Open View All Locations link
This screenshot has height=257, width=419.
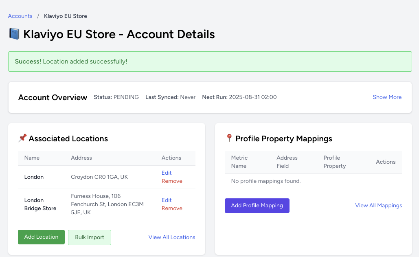(x=171, y=237)
